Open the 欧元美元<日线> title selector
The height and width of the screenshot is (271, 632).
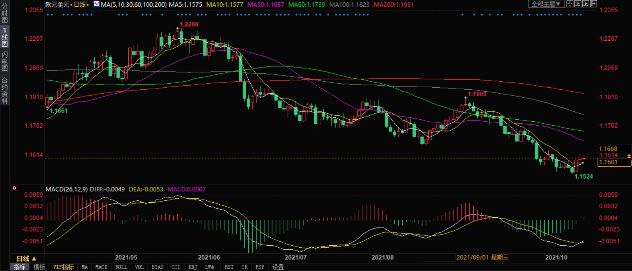[67, 5]
